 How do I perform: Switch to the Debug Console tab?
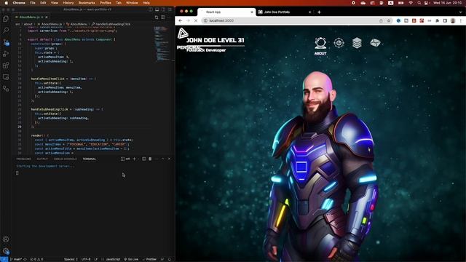65,159
